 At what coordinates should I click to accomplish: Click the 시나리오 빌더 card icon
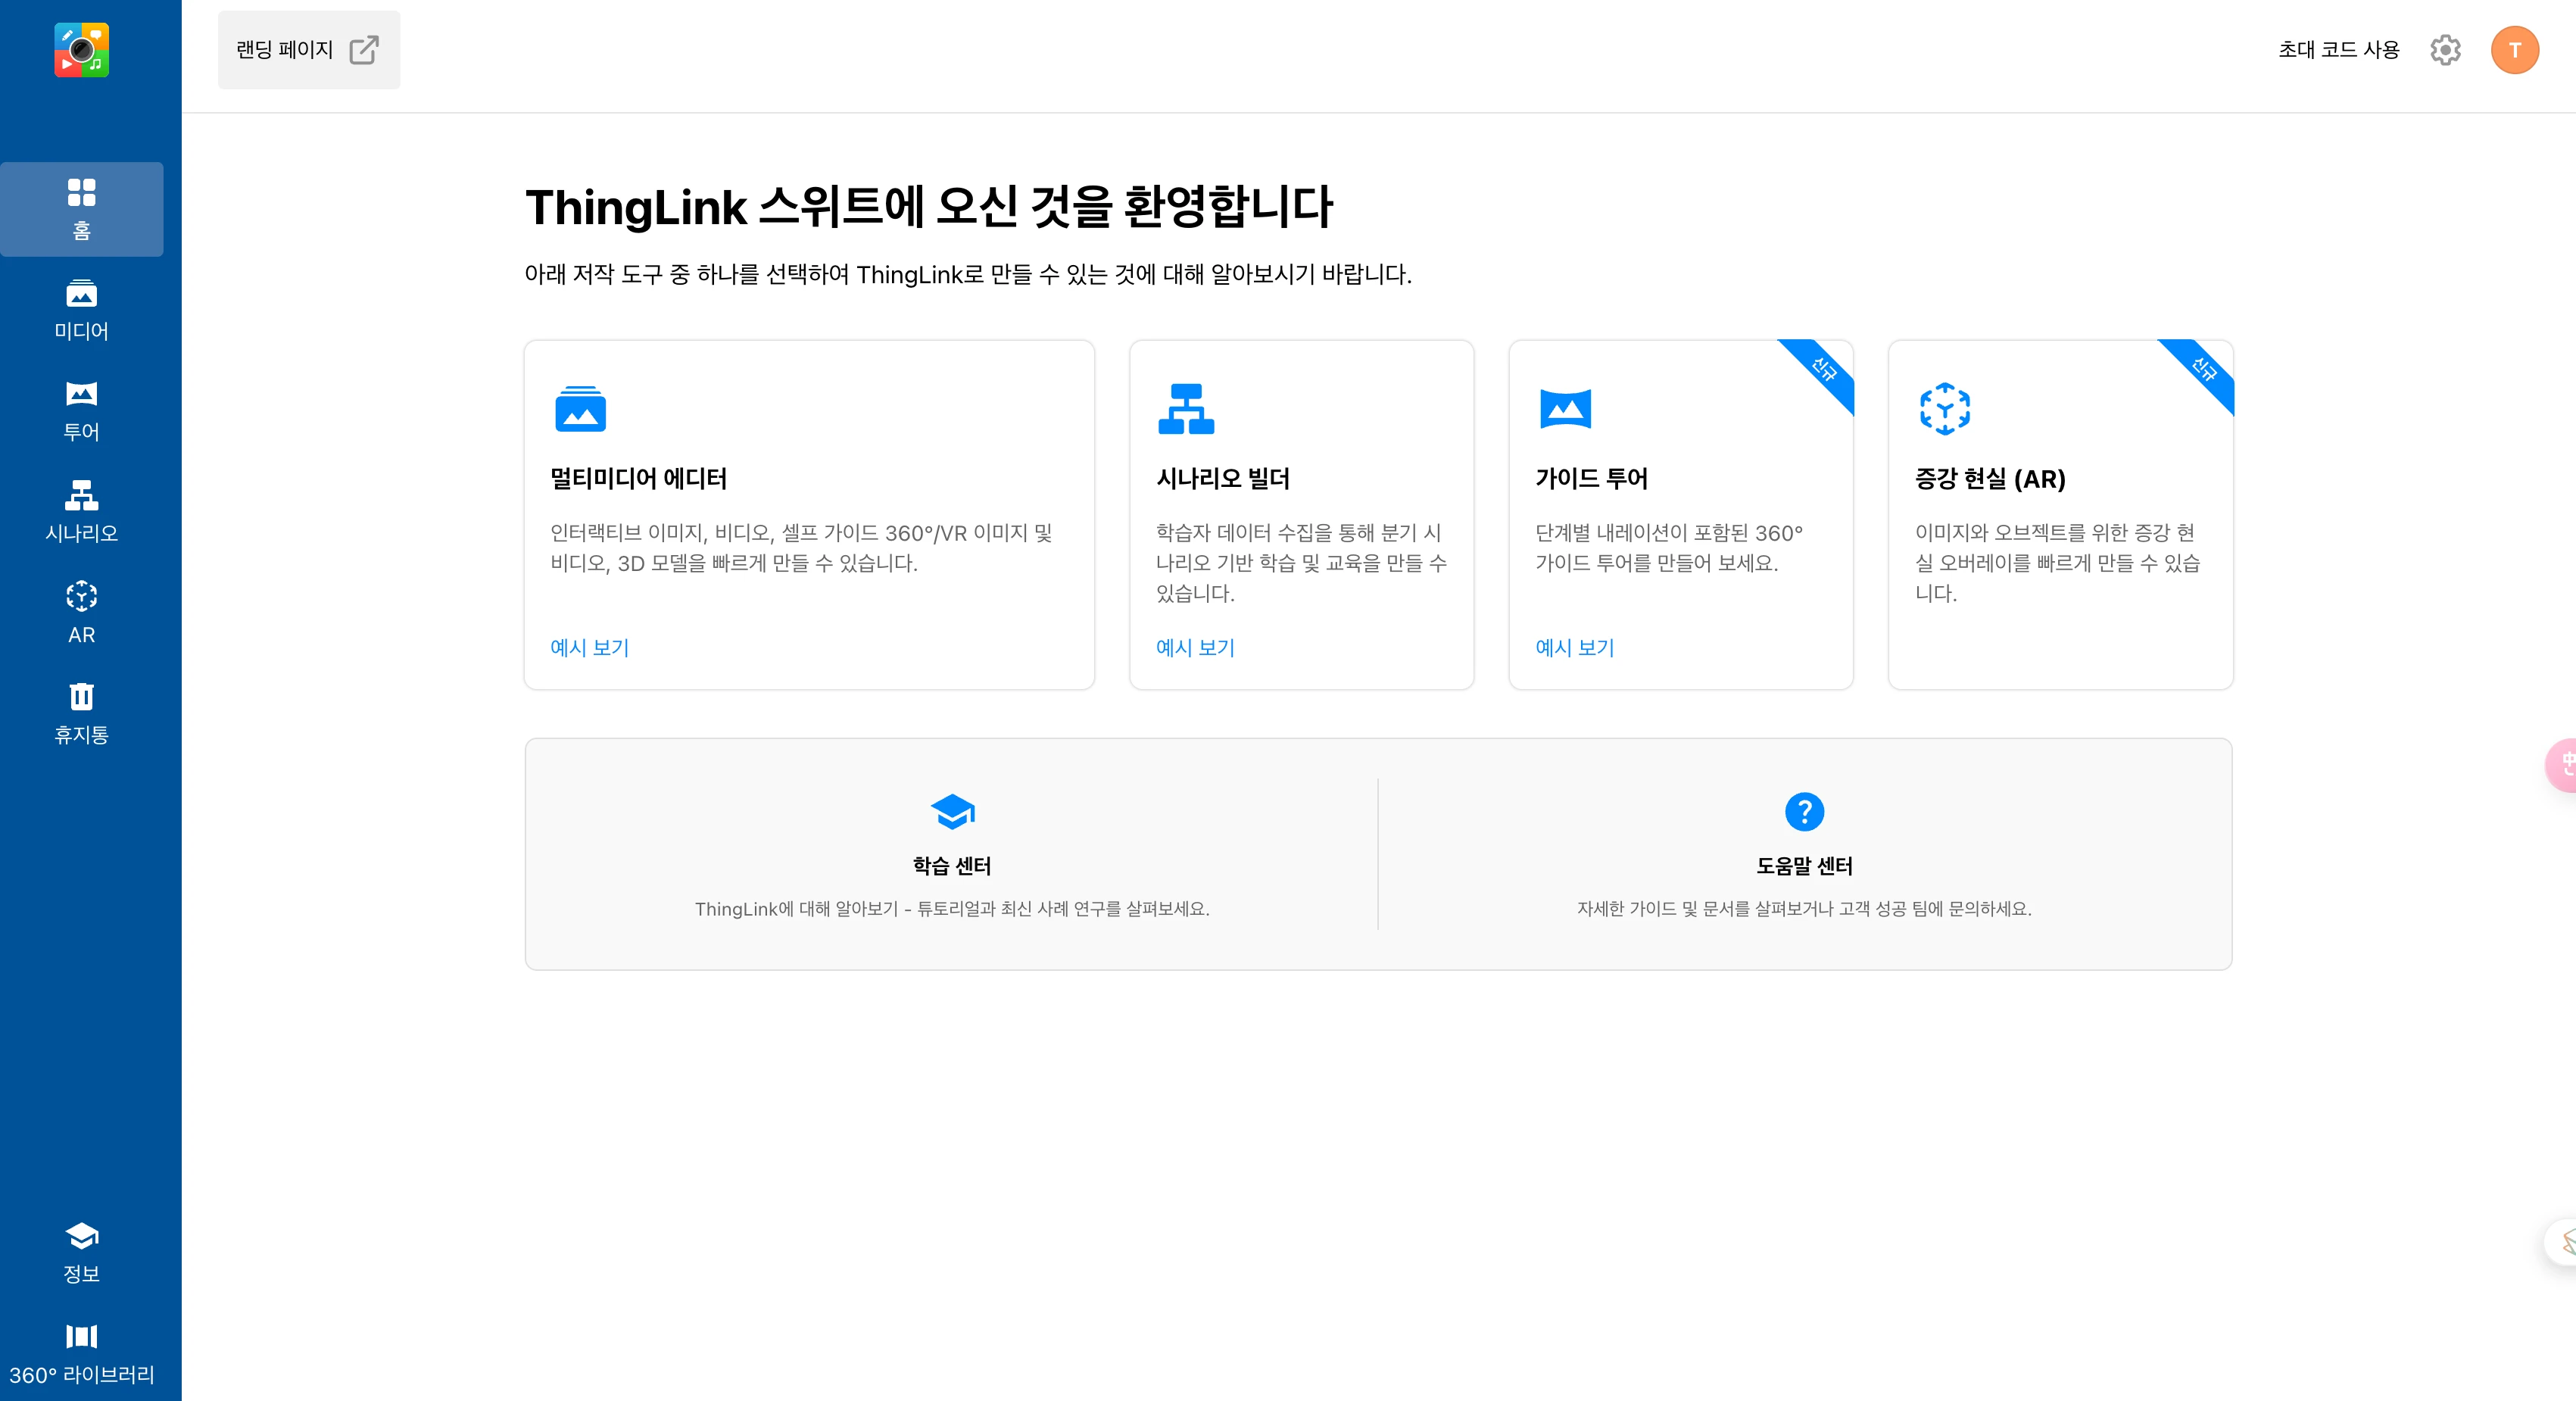(1186, 408)
